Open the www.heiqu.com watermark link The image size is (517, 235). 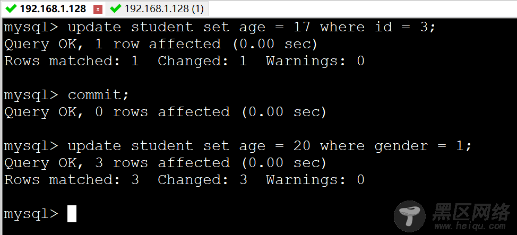coord(470,226)
